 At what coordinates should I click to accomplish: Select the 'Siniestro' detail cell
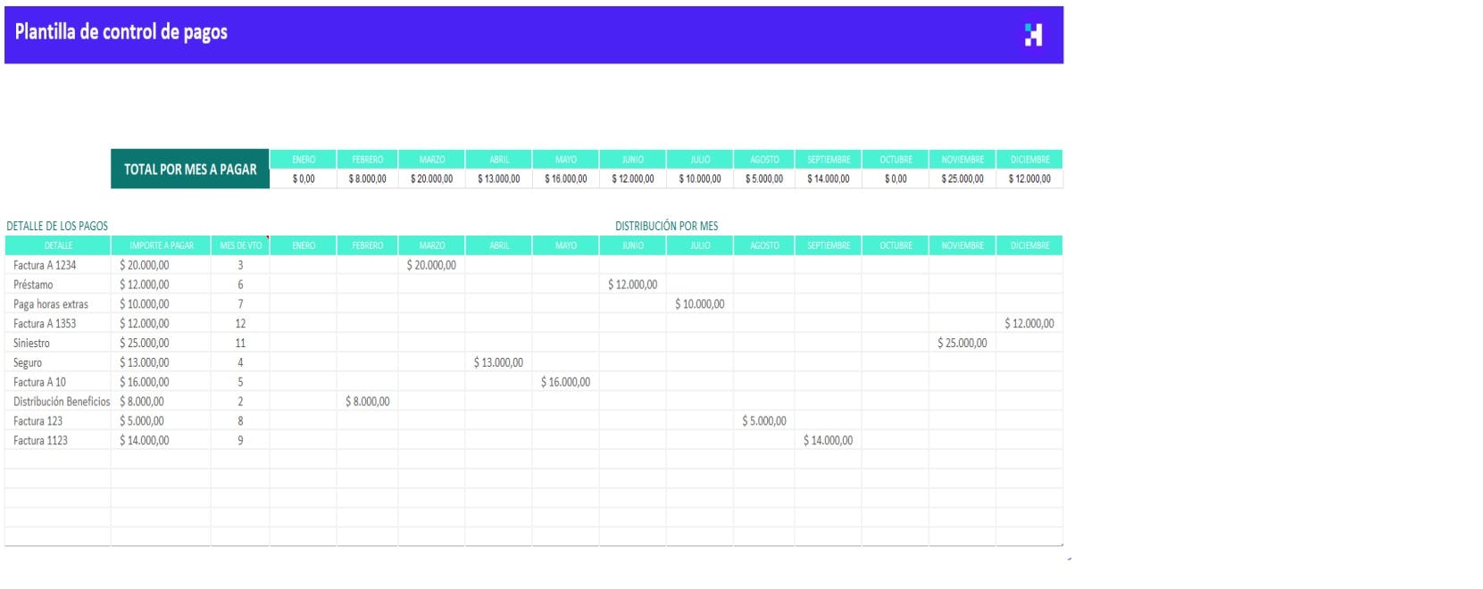point(58,343)
